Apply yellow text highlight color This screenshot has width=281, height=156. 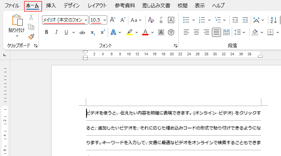pyautogui.click(x=130, y=32)
